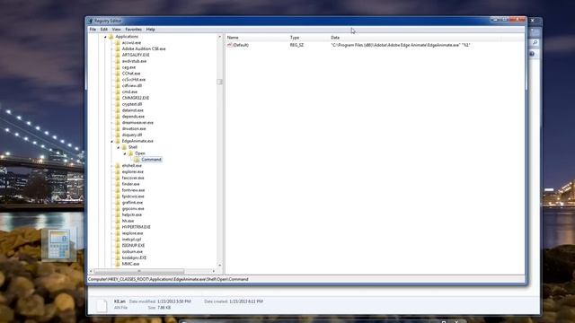Click the Registry Editor title bar icon
This screenshot has width=575, height=323.
click(90, 21)
